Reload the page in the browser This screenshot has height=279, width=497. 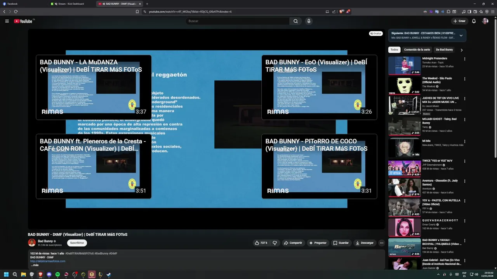click(x=16, y=12)
